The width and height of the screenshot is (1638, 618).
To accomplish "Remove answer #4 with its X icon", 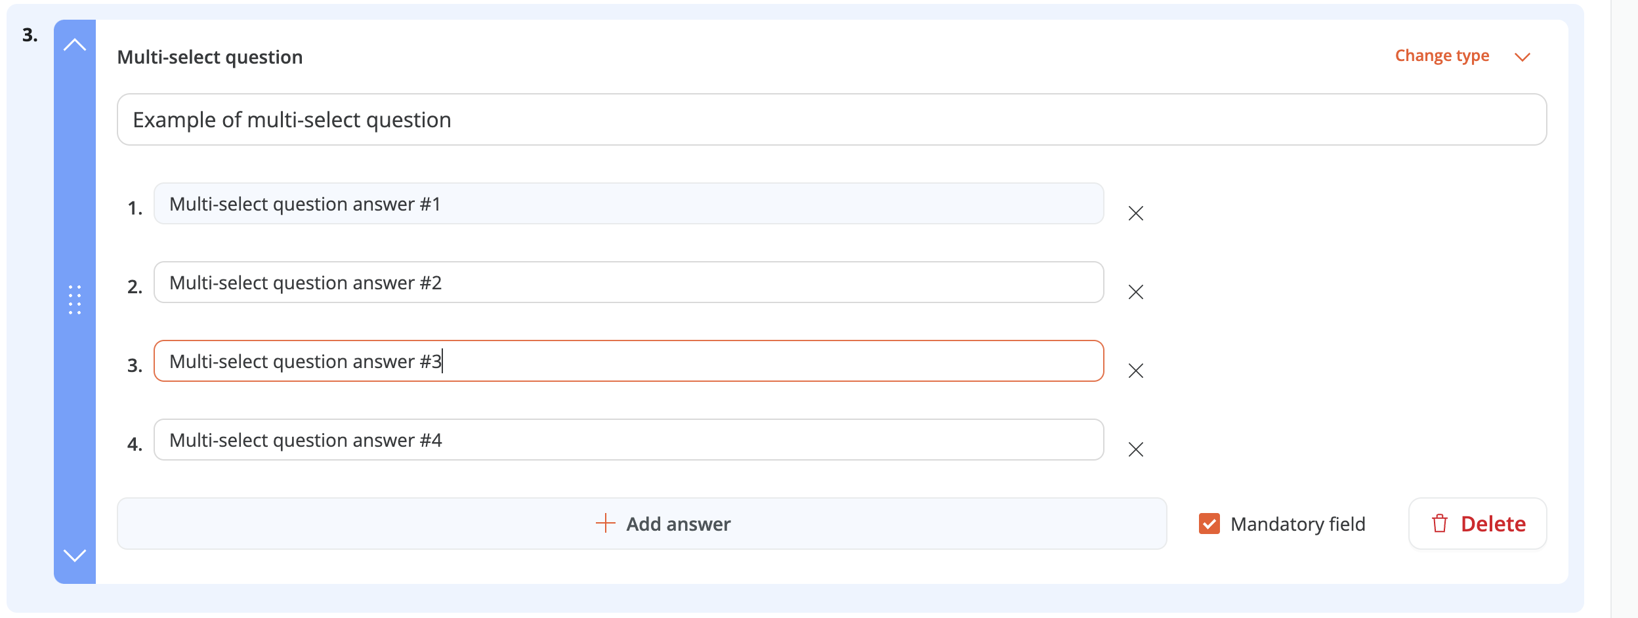I will click(x=1136, y=449).
